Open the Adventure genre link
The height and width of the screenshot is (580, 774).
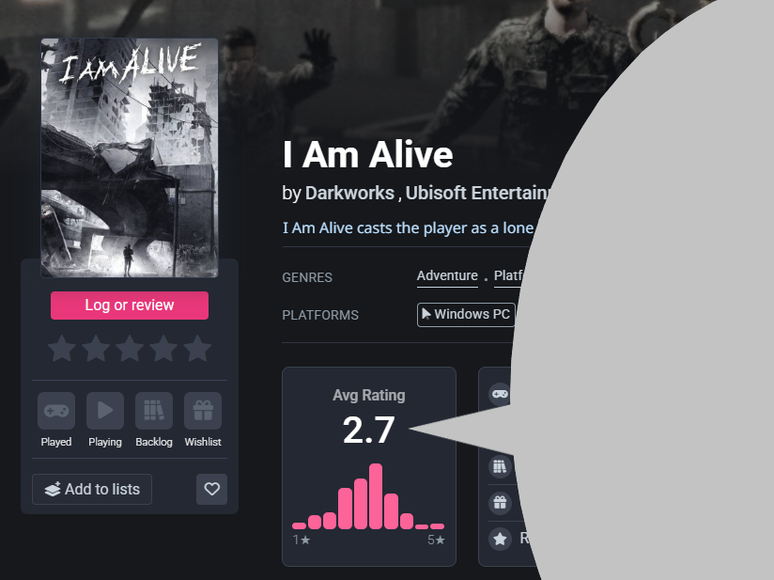point(447,275)
